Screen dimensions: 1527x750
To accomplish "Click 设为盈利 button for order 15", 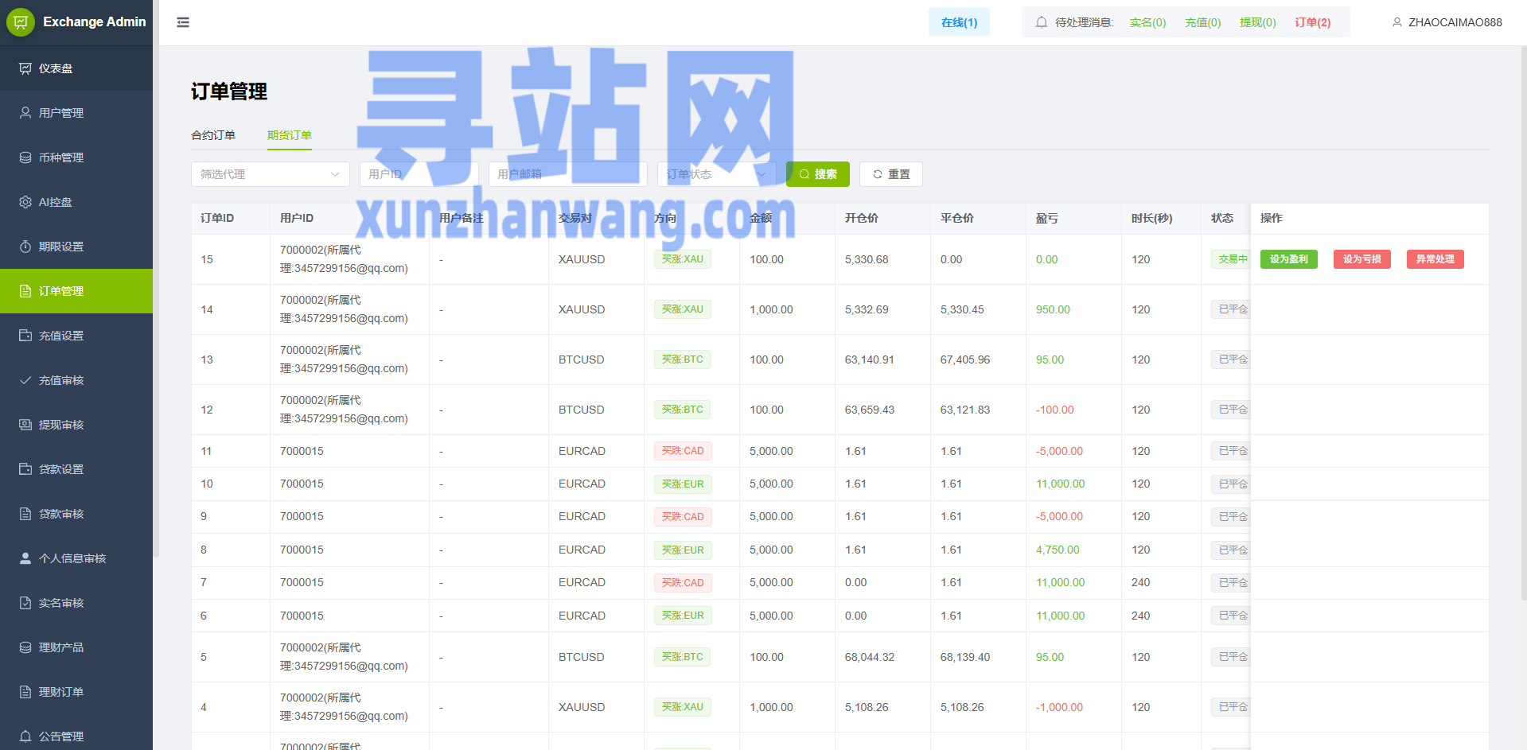I will (x=1288, y=259).
